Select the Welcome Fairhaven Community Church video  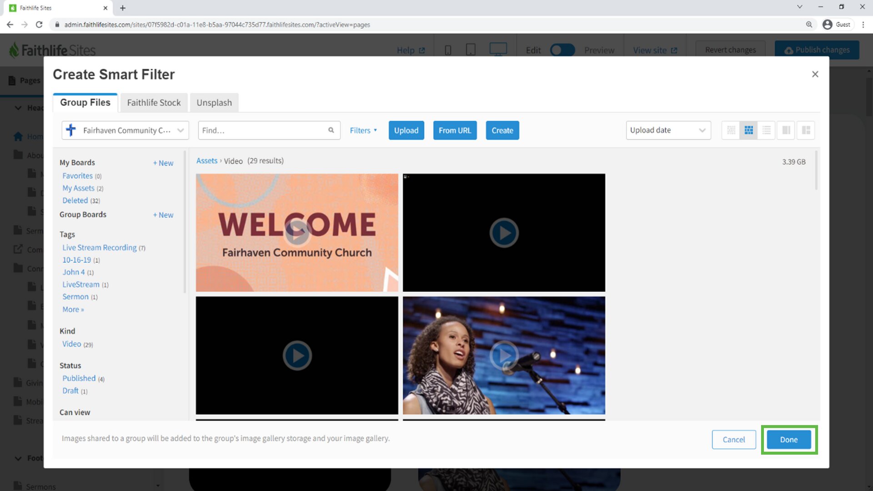pos(297,233)
